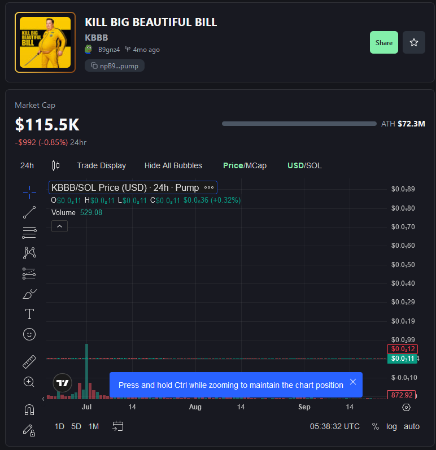Viewport: 436px width, 450px height.
Task: Open the 24h interval dropdown
Action: 27,165
